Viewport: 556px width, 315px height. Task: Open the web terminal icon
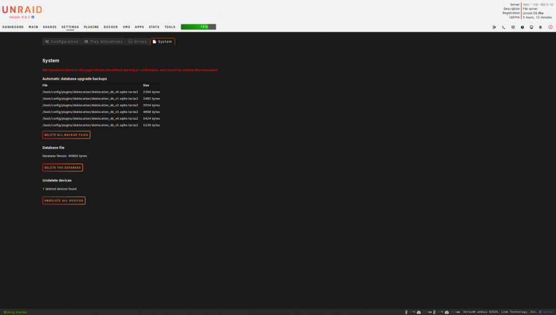[504, 27]
